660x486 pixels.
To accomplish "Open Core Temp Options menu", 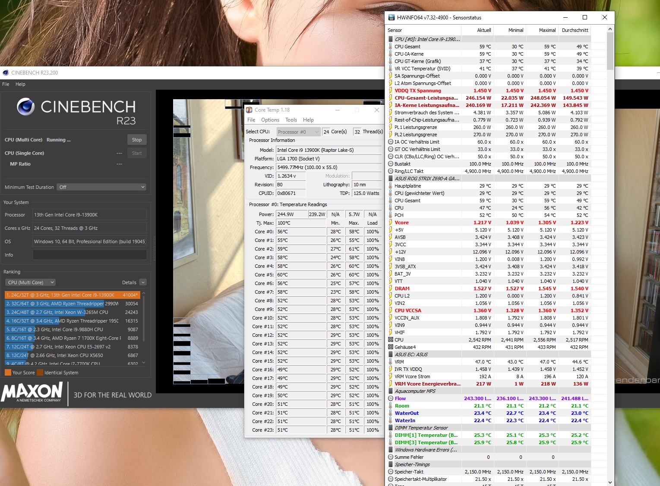I will click(x=270, y=120).
